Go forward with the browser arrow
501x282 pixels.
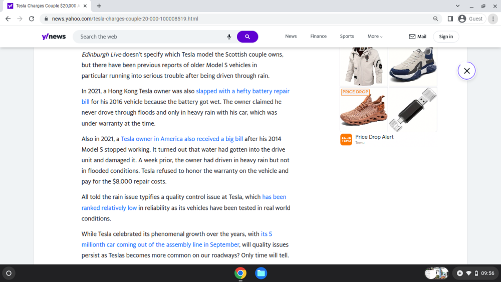pyautogui.click(x=20, y=19)
